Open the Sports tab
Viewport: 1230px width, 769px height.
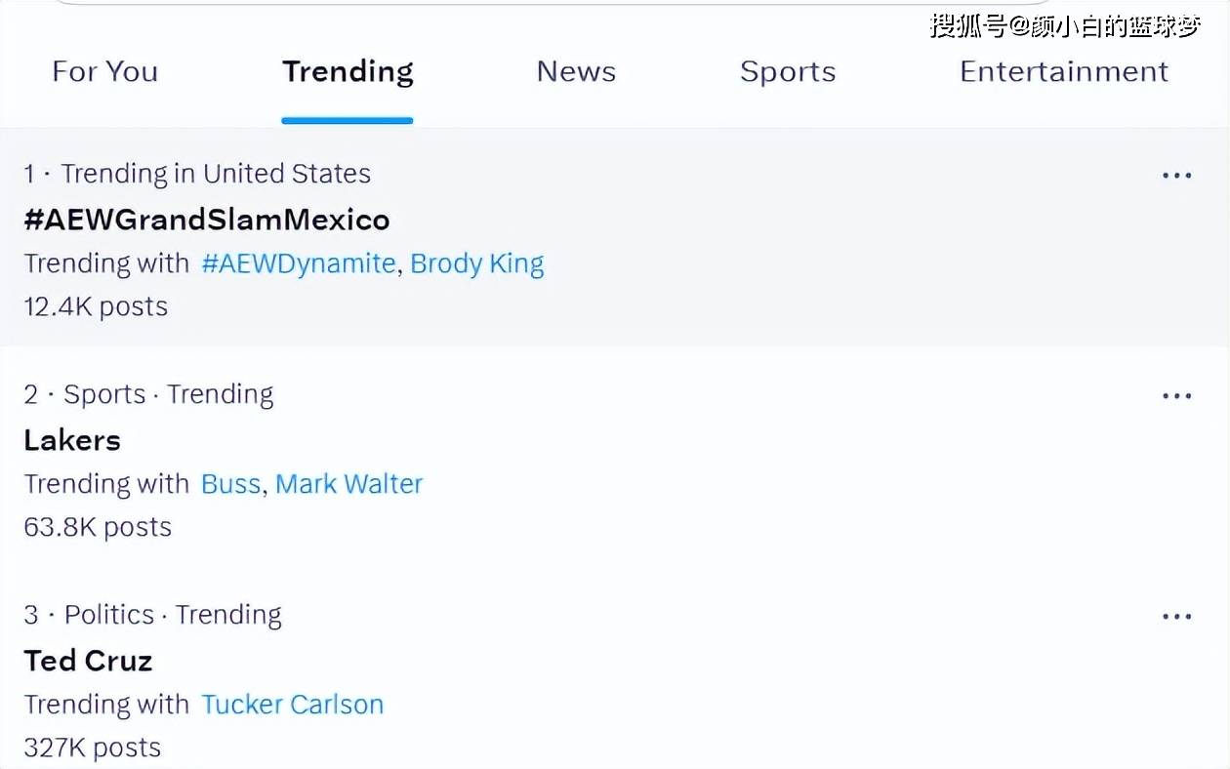(788, 71)
